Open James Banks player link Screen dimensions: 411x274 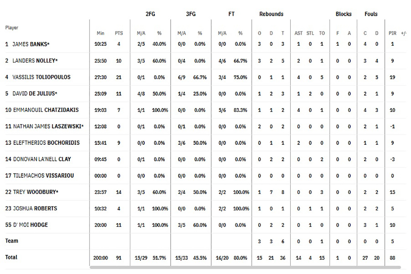point(31,44)
